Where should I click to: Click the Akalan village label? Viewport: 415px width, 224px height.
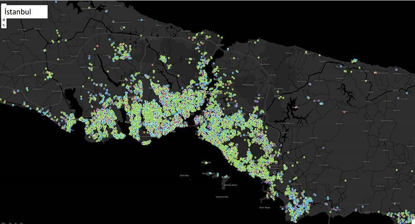point(37,29)
